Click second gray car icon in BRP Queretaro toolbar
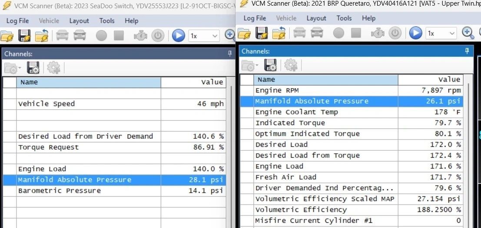Viewport: 481px width, 228px height. click(317, 33)
